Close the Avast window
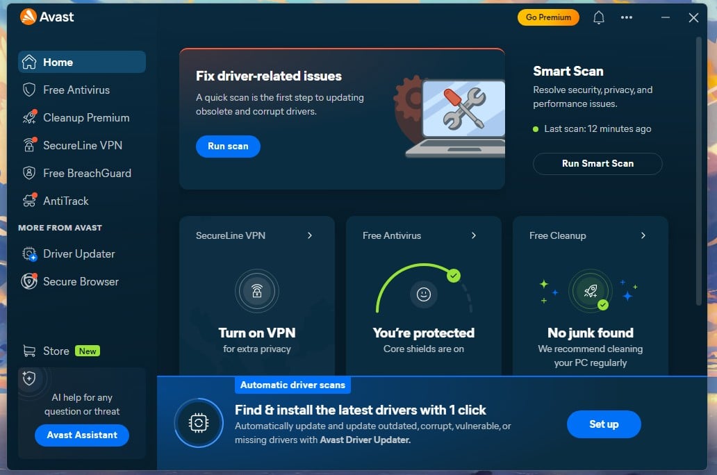 click(x=693, y=17)
